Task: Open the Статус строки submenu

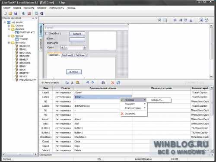Action: [x=133, y=108]
